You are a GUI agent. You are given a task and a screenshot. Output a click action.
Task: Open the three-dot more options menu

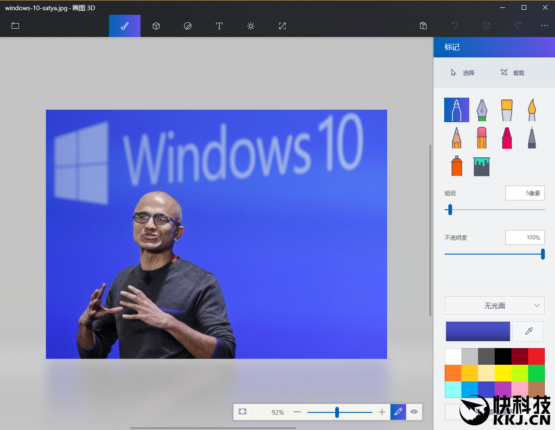[544, 26]
